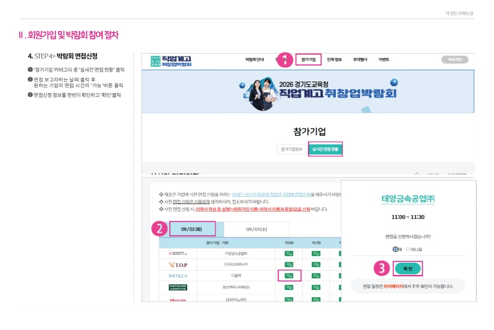Click the 참가기업 page heading

309,131
